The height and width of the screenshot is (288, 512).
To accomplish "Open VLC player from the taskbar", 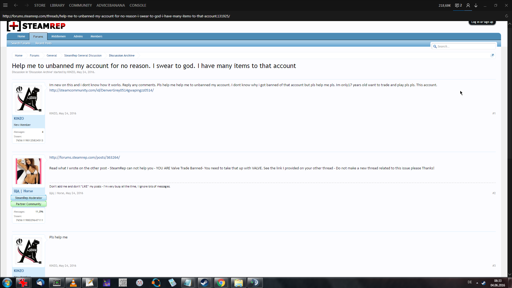I will (x=73, y=283).
